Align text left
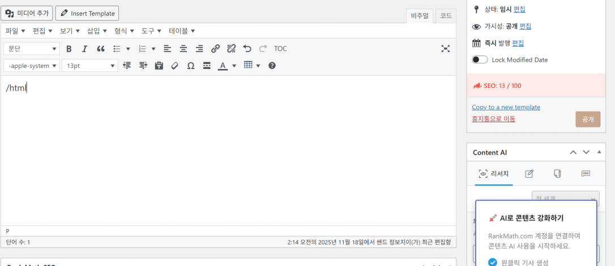This screenshot has height=266, width=615. coord(168,49)
